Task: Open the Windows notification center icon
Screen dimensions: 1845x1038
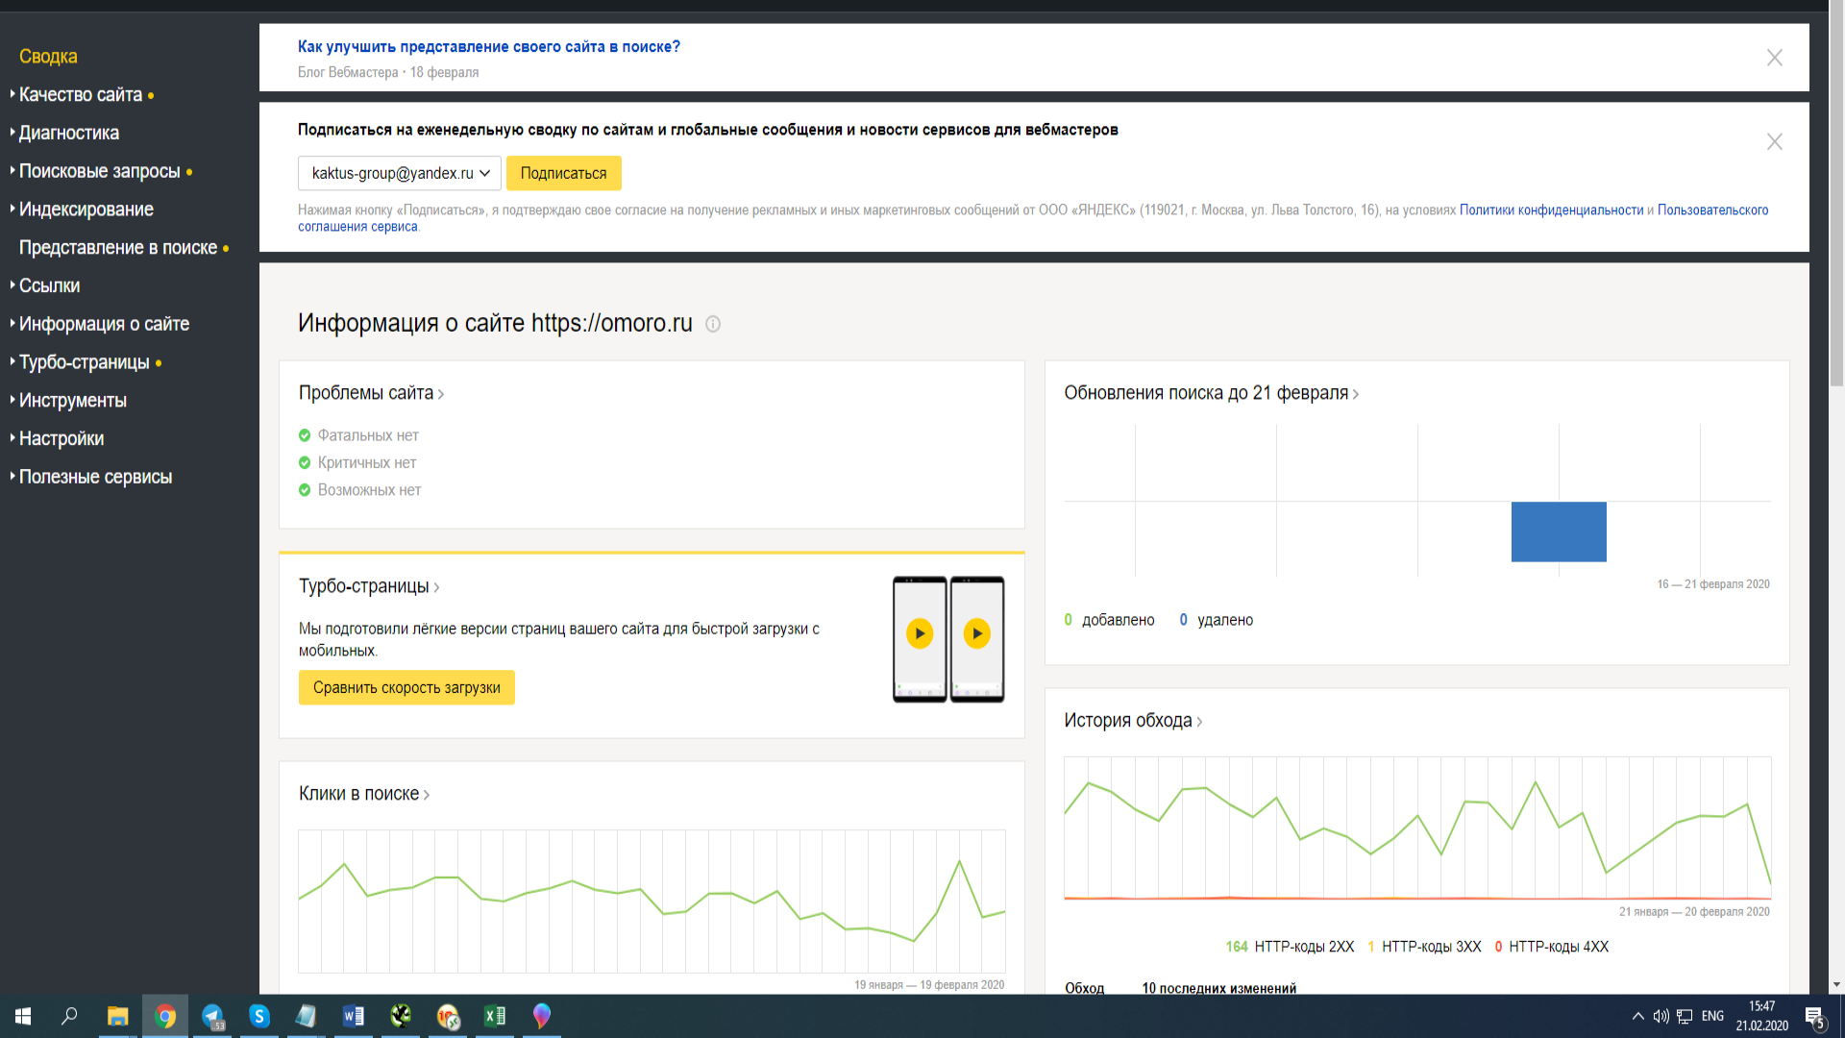Action: (x=1814, y=1017)
